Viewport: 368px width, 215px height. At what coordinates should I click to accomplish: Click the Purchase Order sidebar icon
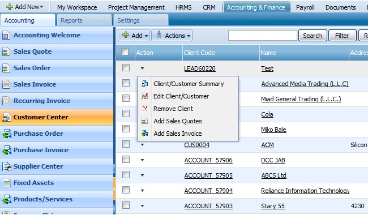pos(7,134)
